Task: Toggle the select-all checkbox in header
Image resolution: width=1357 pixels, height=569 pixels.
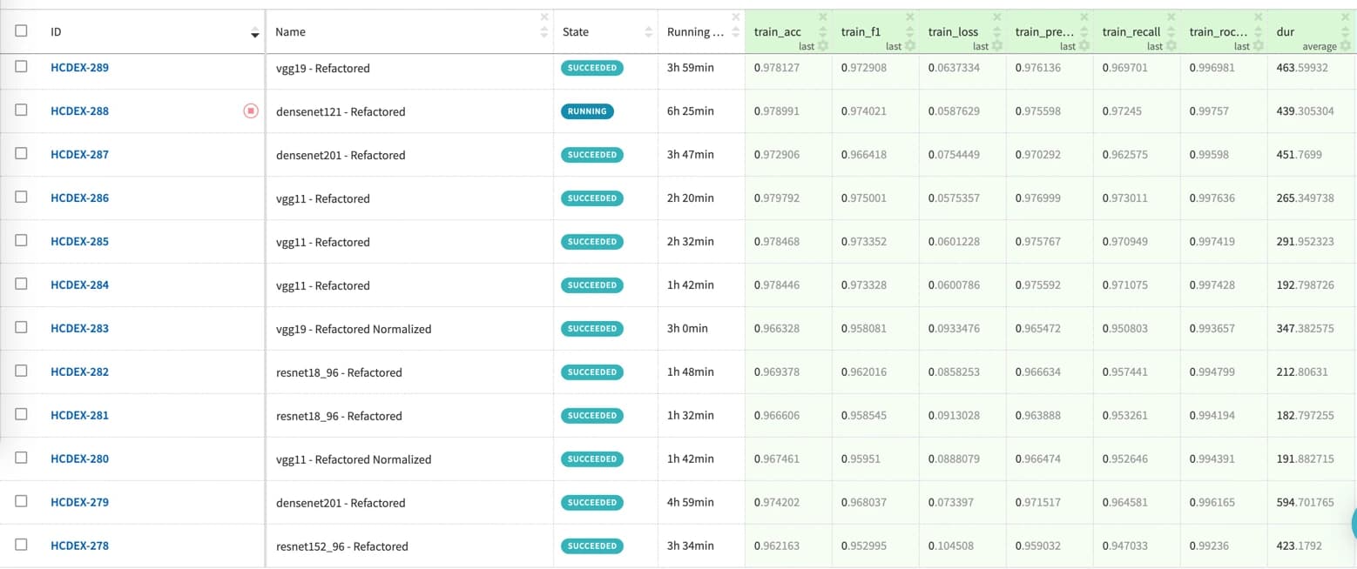Action: click(22, 31)
